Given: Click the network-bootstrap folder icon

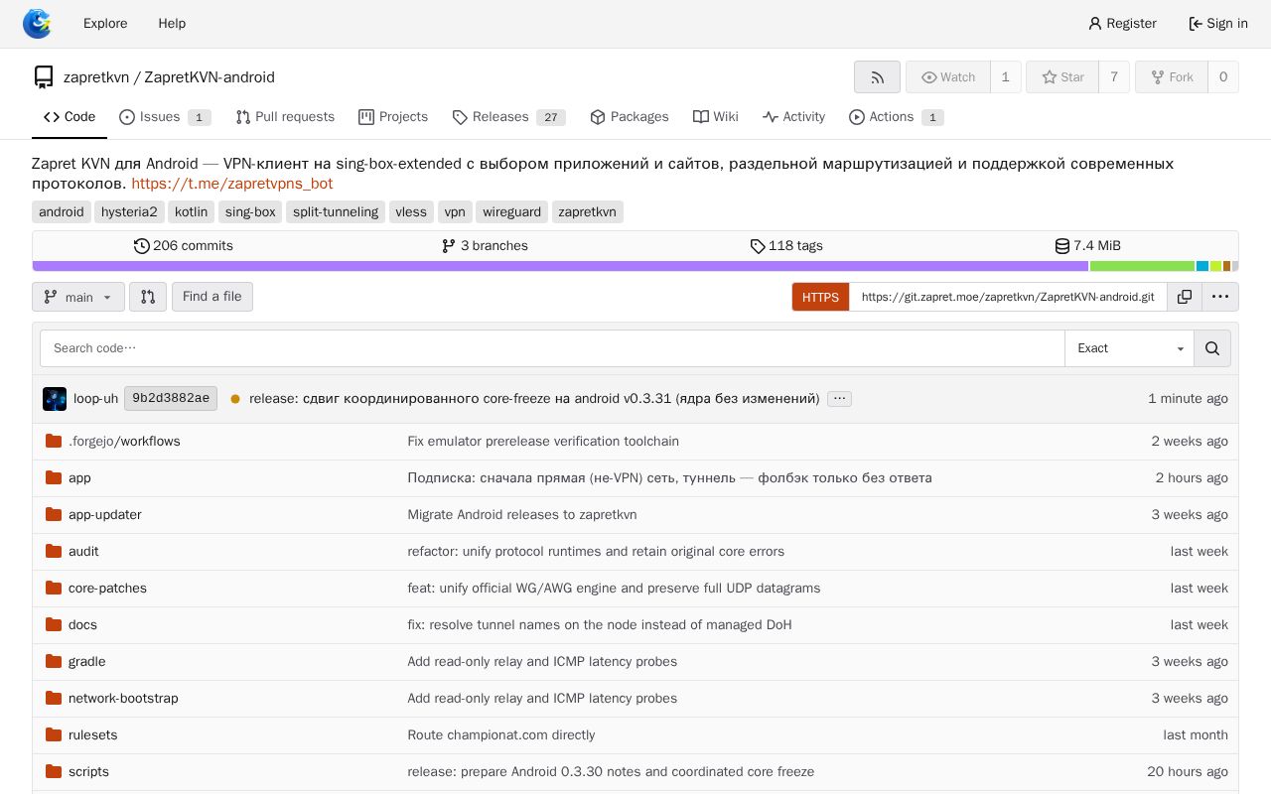Looking at the screenshot, I should tap(54, 698).
